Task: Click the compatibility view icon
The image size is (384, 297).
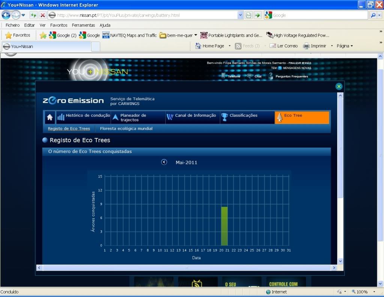Action: tap(249, 15)
